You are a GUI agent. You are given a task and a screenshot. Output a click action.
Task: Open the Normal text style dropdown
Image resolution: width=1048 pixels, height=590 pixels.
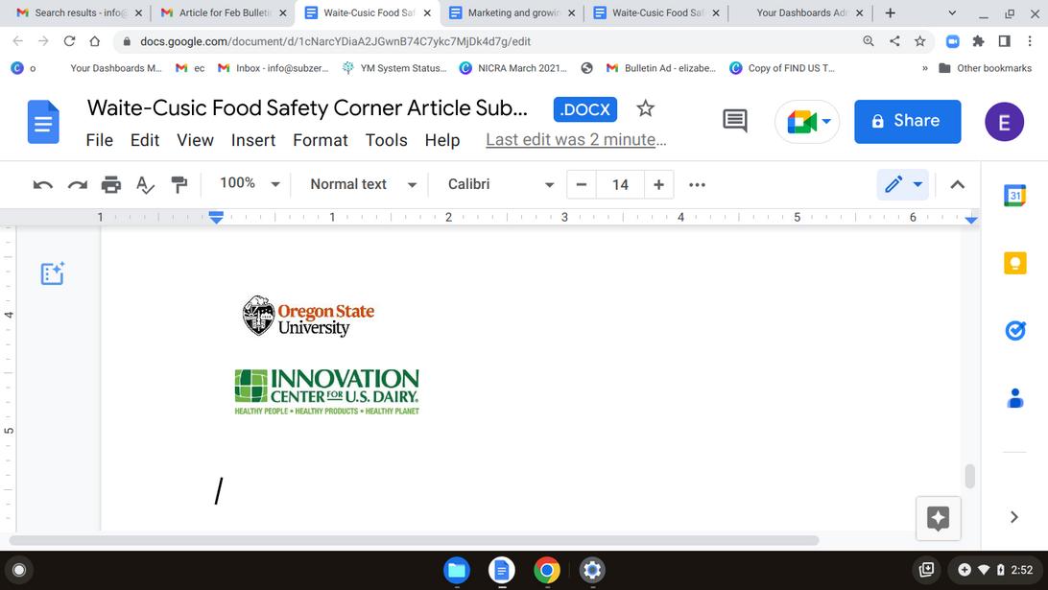(363, 184)
